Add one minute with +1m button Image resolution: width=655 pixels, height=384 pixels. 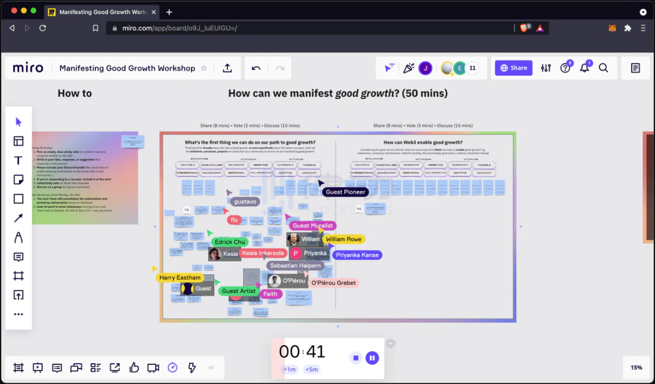click(289, 370)
